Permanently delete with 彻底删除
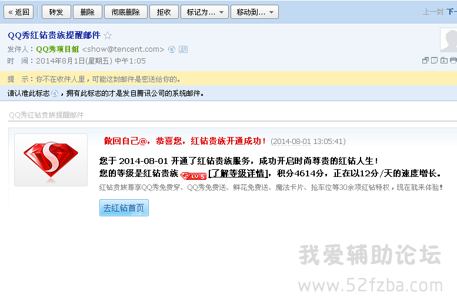The width and height of the screenshot is (457, 308). 126,12
